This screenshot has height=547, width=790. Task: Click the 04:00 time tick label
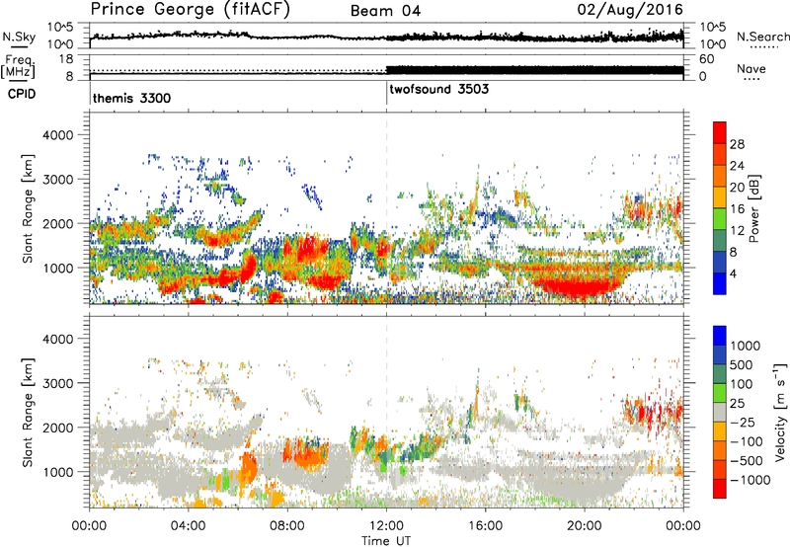(x=188, y=526)
